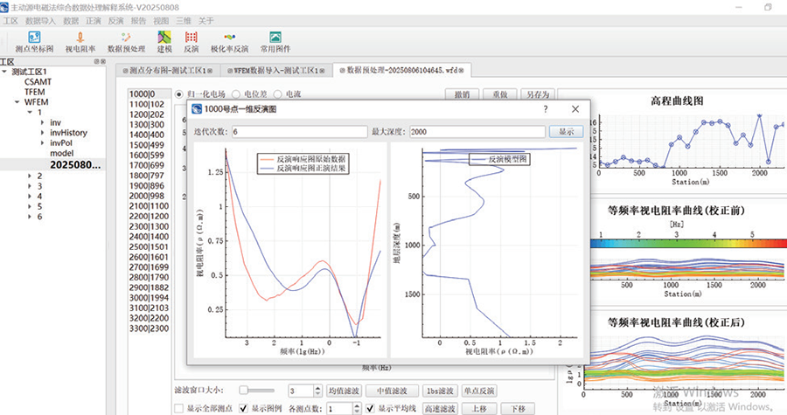
Task: Expand the invPol tree node
Action: (42, 142)
